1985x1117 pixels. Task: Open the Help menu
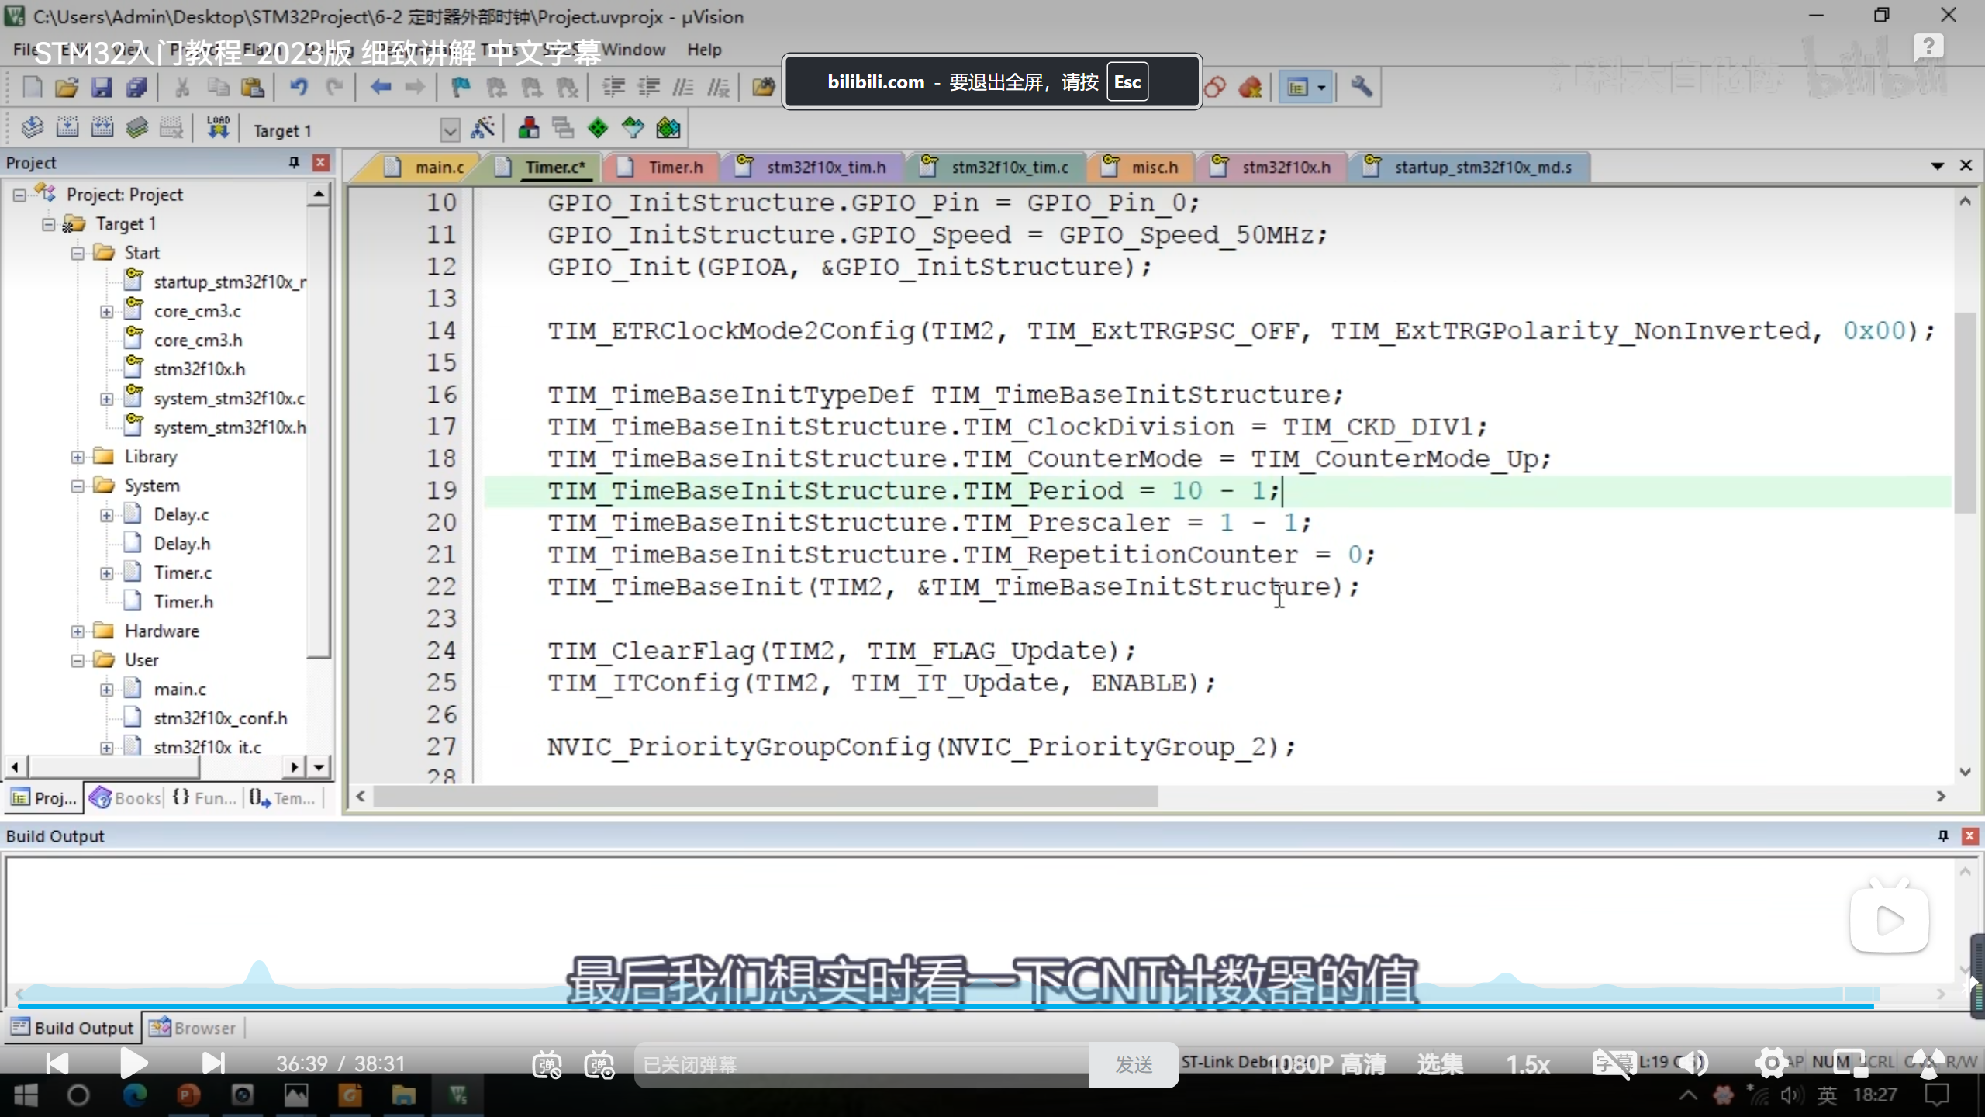coord(703,50)
